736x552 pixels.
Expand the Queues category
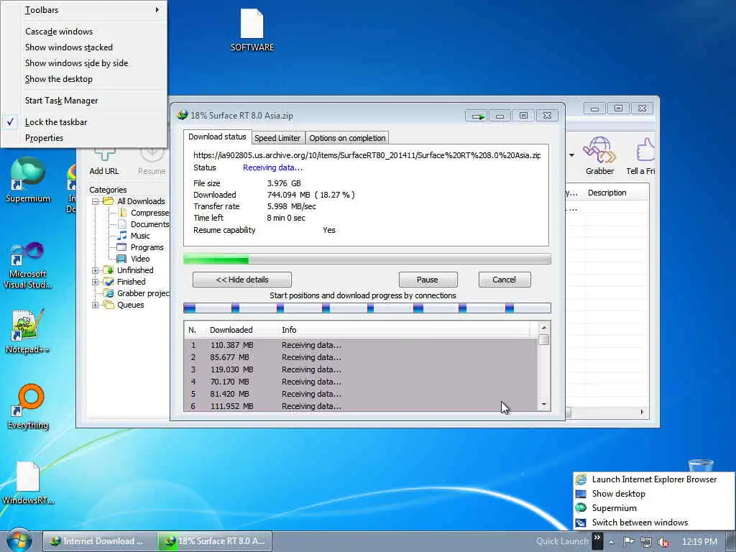96,305
